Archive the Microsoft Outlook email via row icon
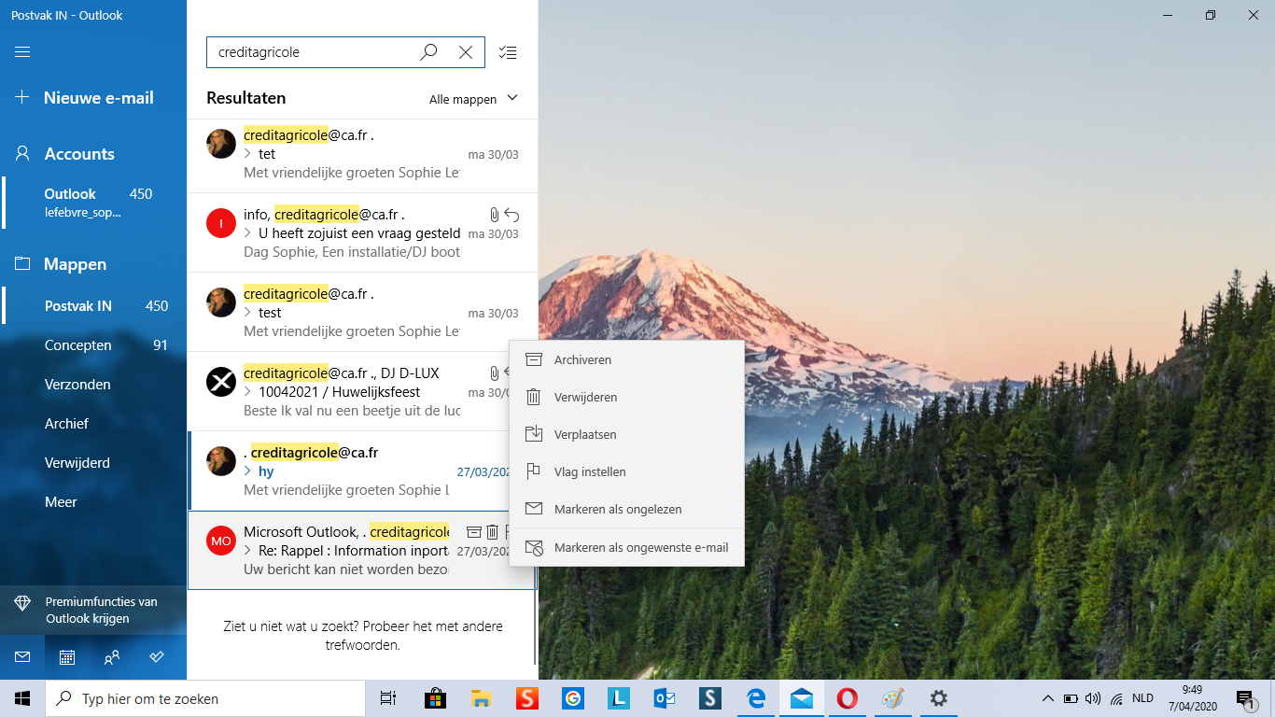Image resolution: width=1275 pixels, height=717 pixels. click(x=473, y=532)
